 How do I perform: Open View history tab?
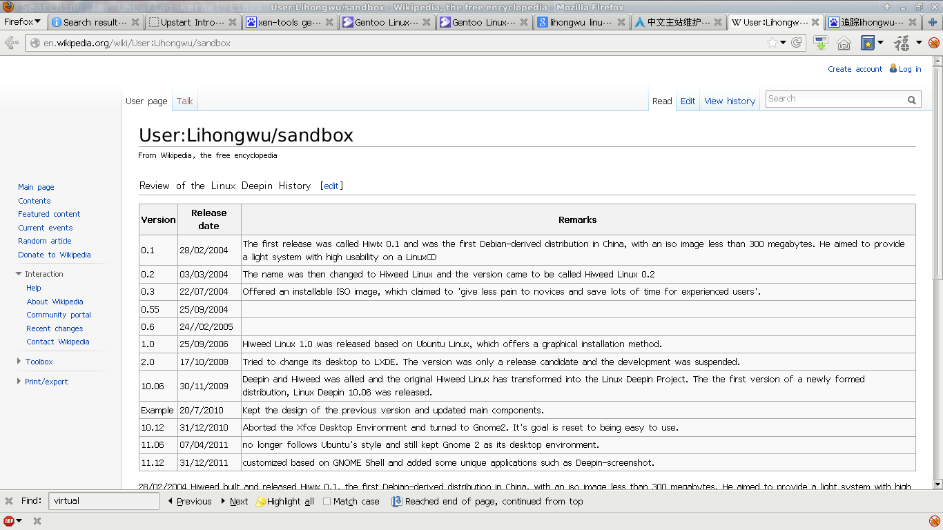pyautogui.click(x=730, y=101)
